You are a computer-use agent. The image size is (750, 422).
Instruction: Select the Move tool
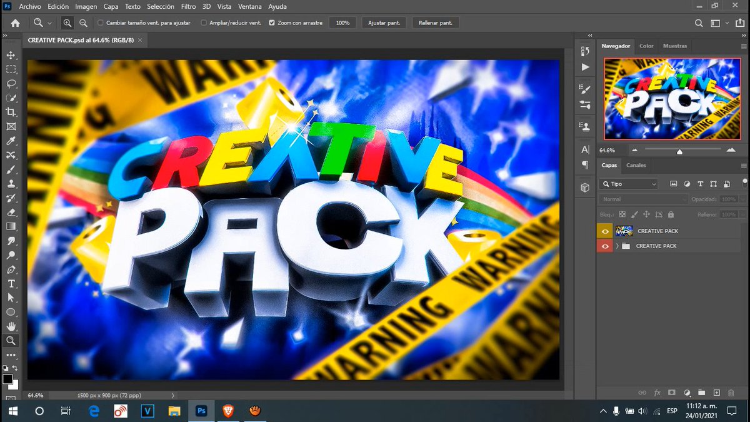pyautogui.click(x=11, y=54)
